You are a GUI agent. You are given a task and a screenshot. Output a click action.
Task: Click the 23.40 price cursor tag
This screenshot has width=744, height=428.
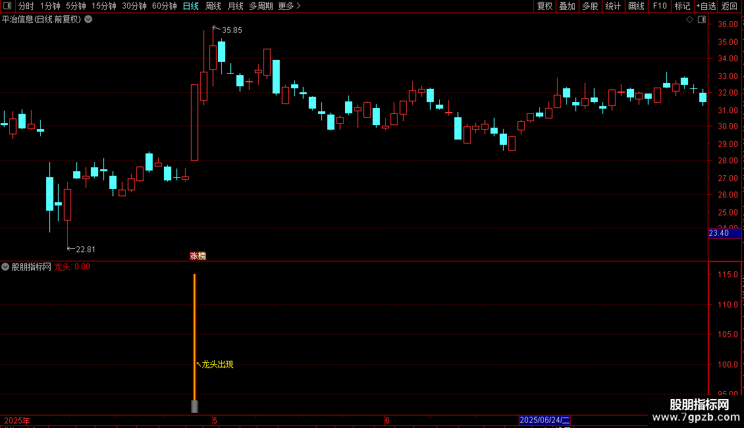724,233
